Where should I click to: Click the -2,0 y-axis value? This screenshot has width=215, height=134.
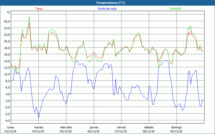[7, 114]
